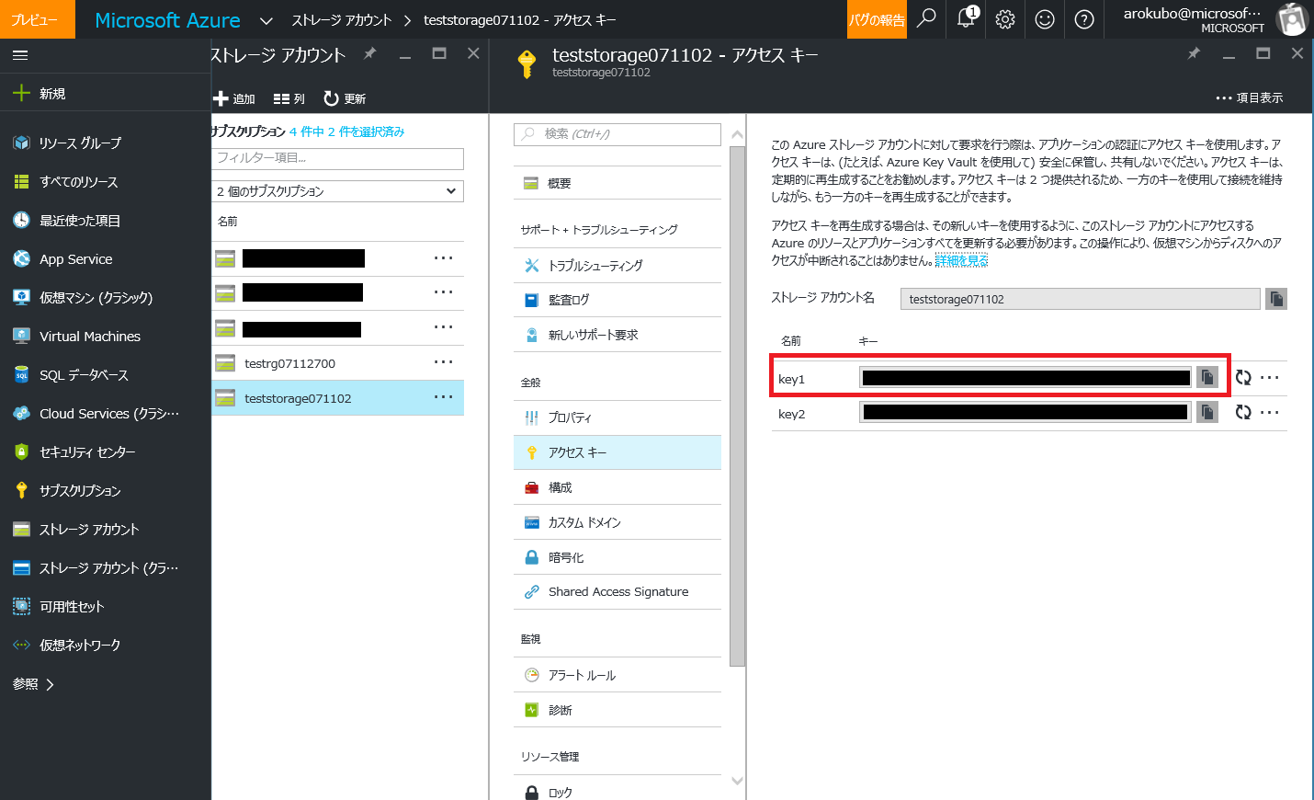
Task: Open アクセス キー menu item
Action: pyautogui.click(x=617, y=452)
